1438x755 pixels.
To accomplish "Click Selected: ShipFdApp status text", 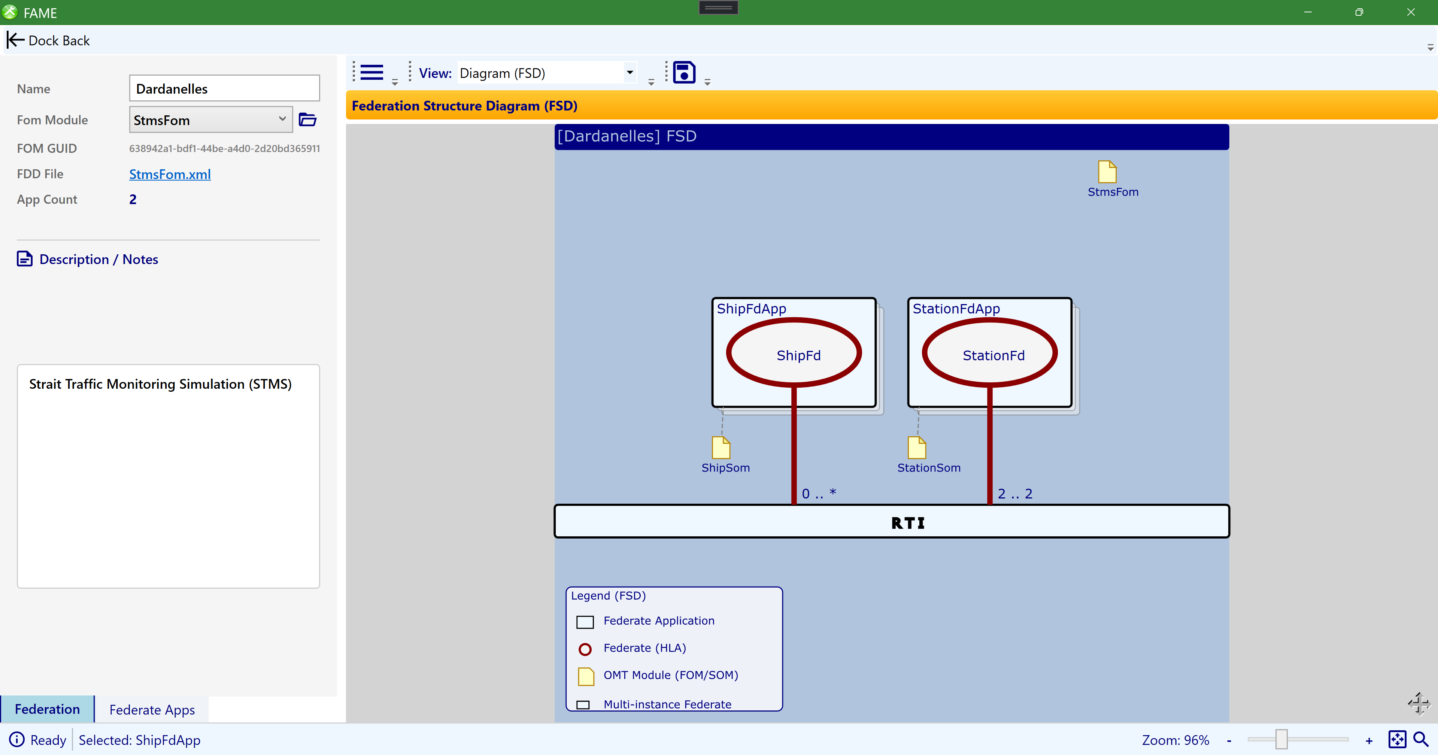I will 139,740.
